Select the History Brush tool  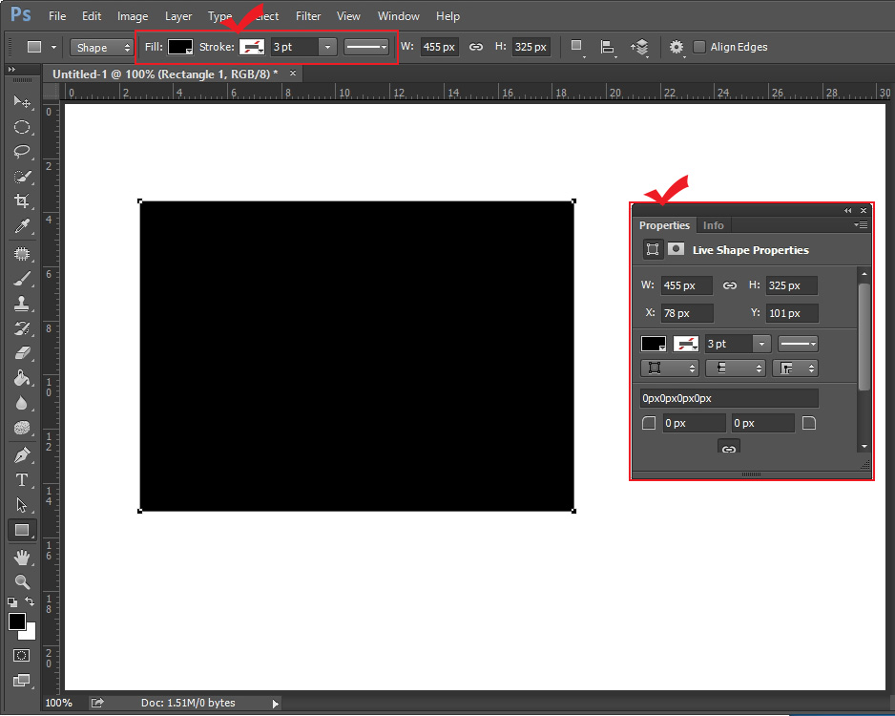coord(22,328)
